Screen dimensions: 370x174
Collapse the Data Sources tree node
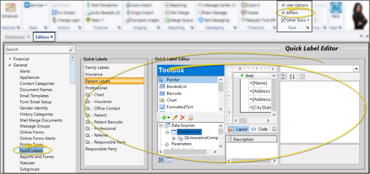tap(161, 126)
